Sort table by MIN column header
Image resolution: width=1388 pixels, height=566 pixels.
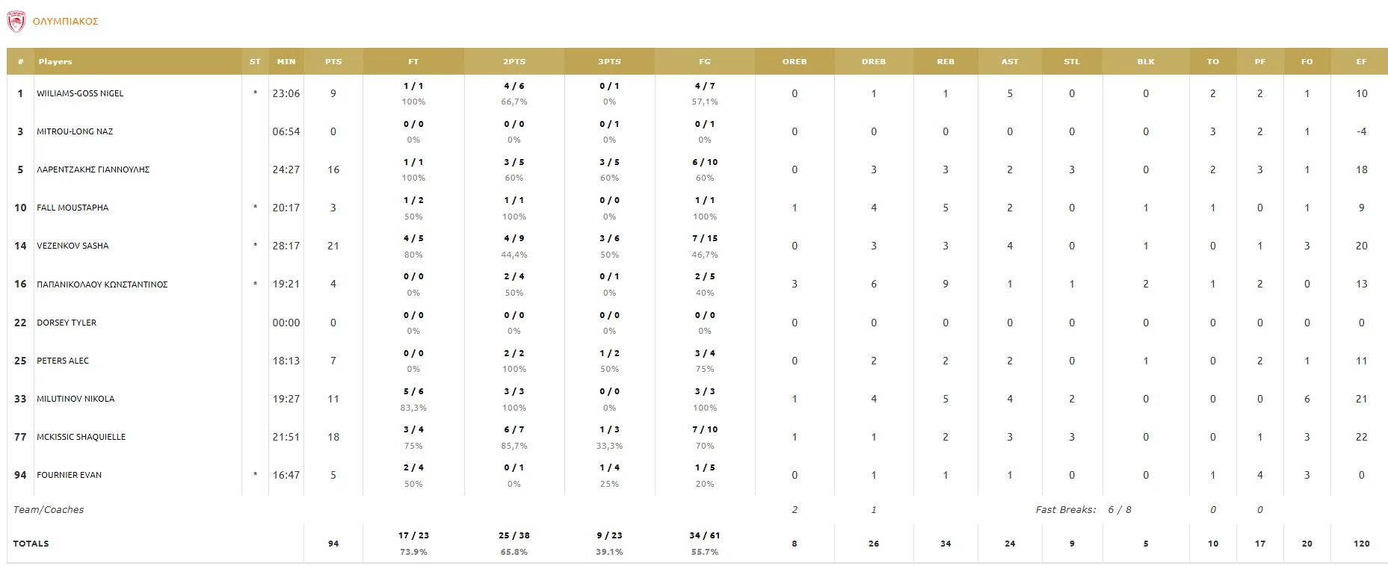pyautogui.click(x=286, y=61)
